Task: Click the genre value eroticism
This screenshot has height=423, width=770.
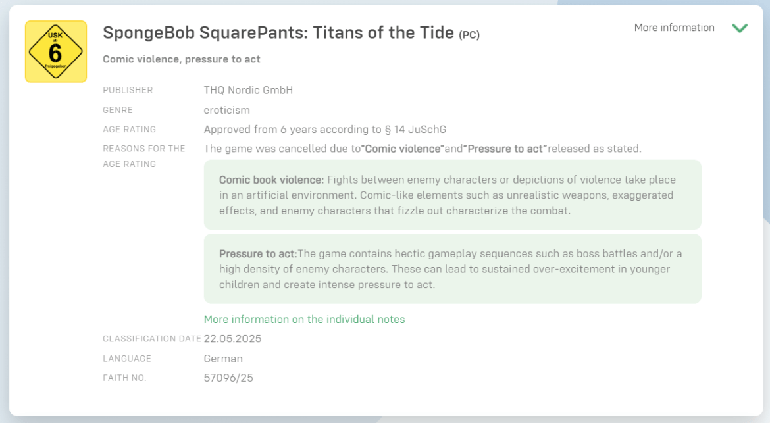Action: click(226, 110)
